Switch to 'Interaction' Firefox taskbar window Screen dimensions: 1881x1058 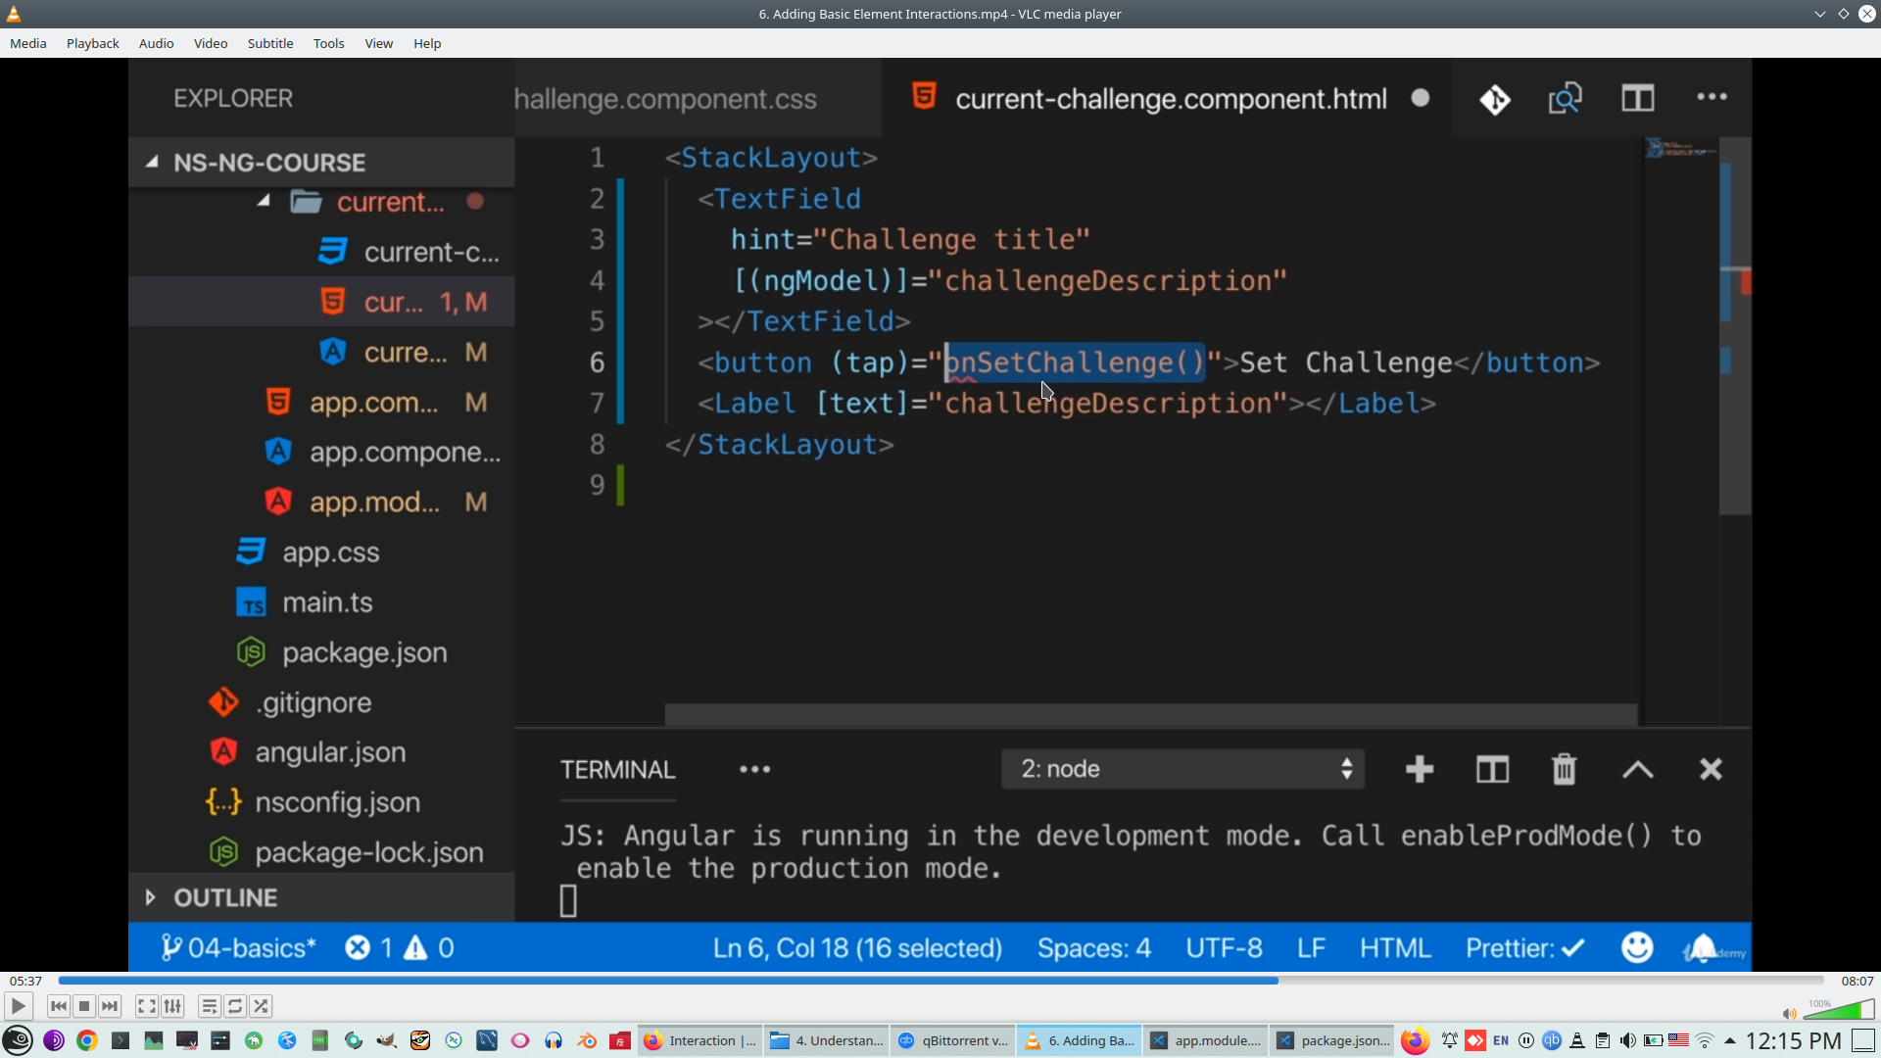(x=700, y=1040)
